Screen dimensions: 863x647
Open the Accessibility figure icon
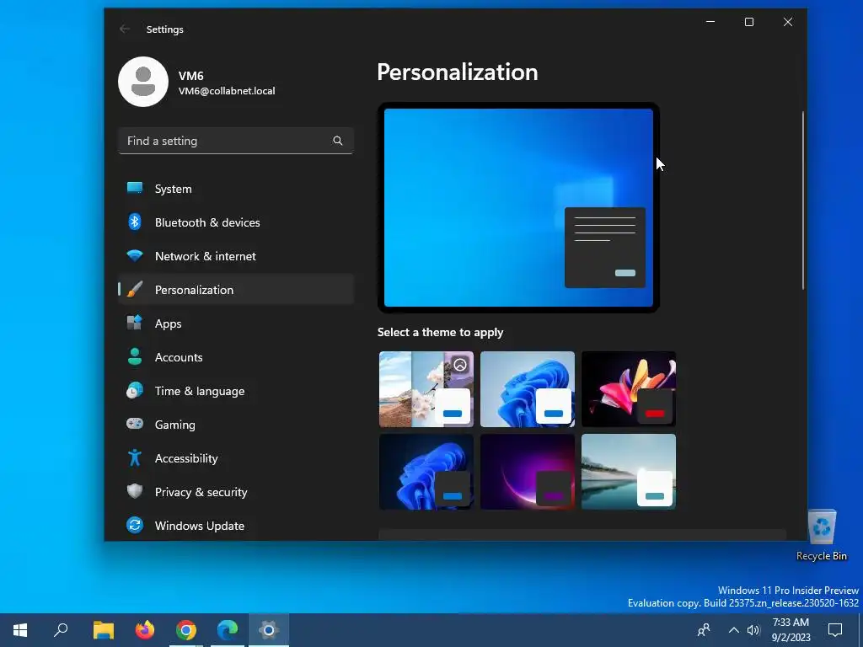(x=135, y=457)
